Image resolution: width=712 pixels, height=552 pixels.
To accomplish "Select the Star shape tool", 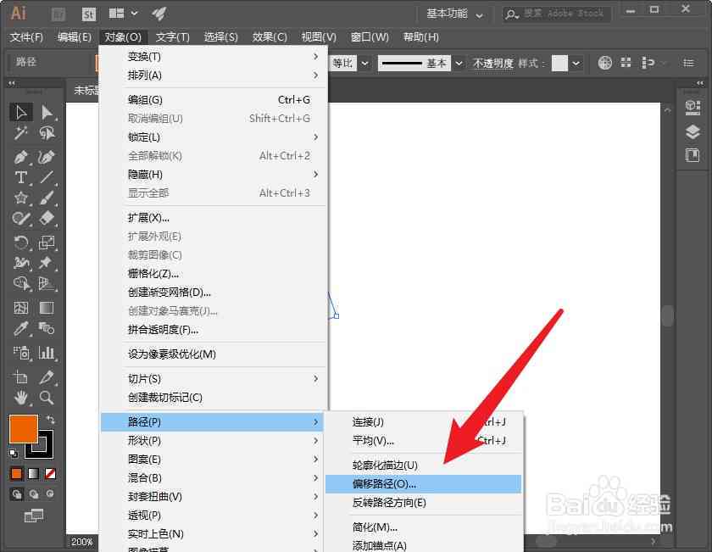I will click(21, 198).
